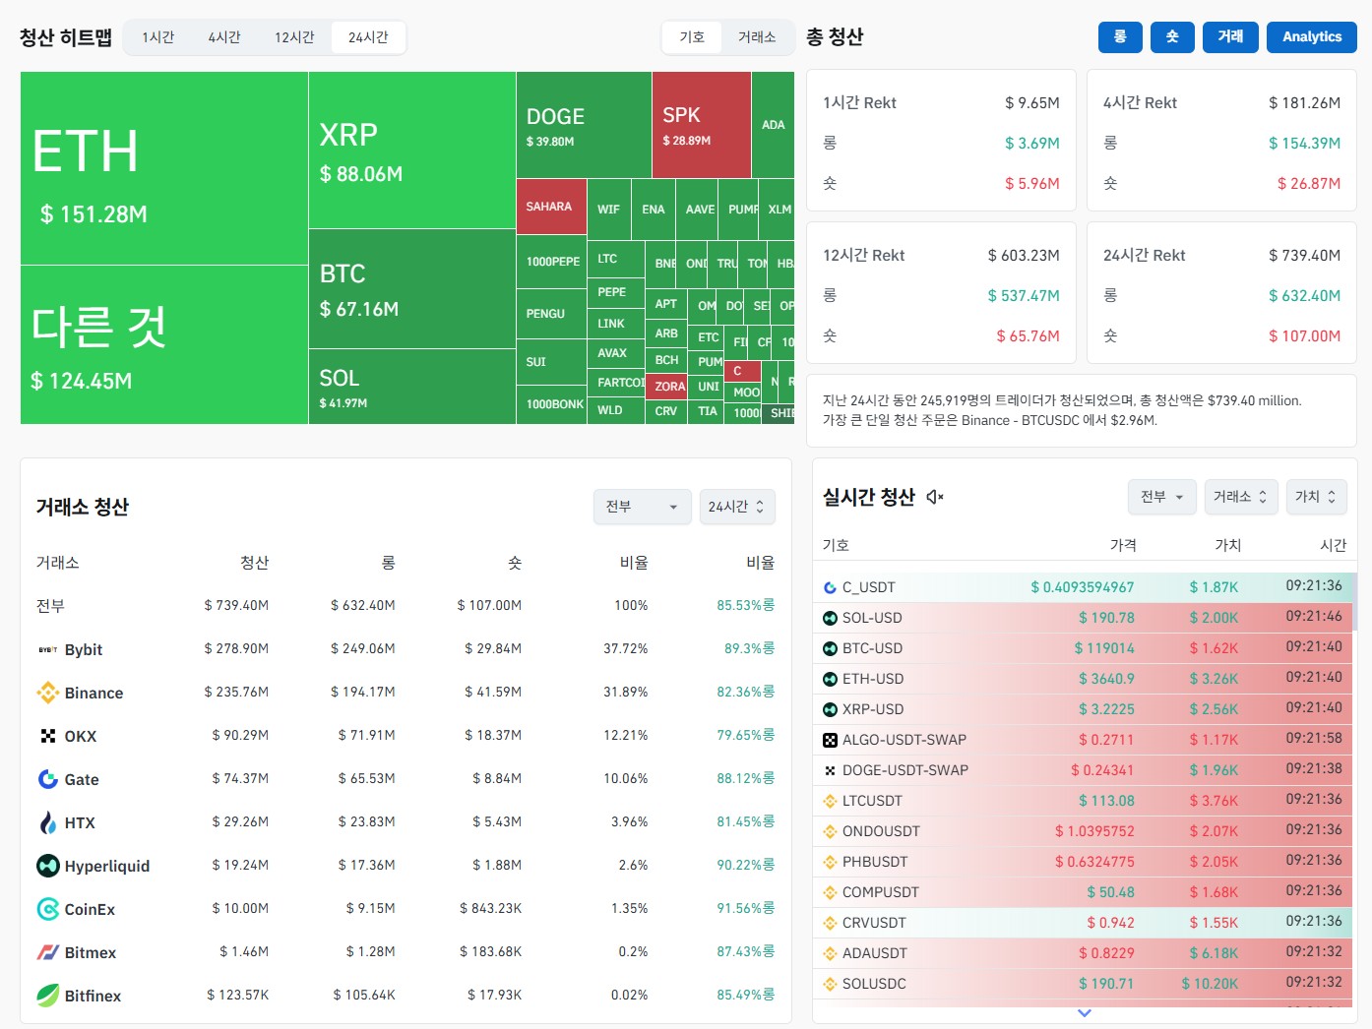Click the Hyperliquid logo icon
Image resolution: width=1372 pixels, height=1029 pixels.
(x=47, y=866)
